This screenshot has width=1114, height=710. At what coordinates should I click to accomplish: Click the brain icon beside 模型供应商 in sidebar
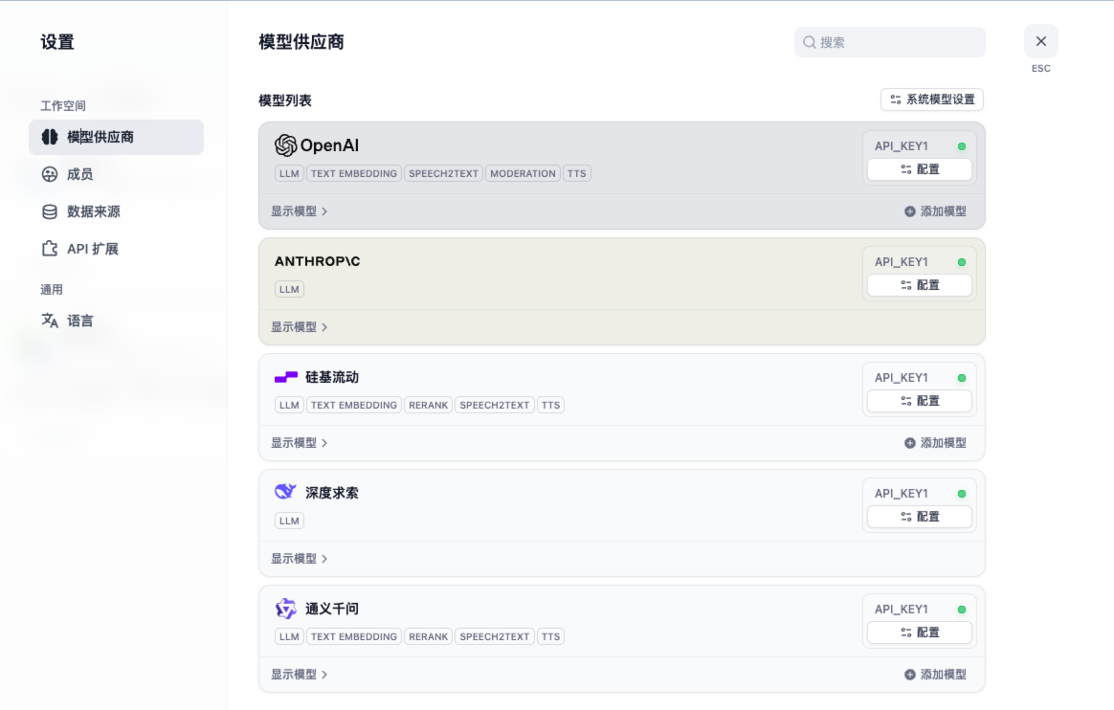50,137
